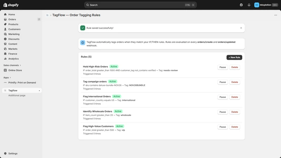Delete the Flag High-Value Customers rule

tap(235, 127)
